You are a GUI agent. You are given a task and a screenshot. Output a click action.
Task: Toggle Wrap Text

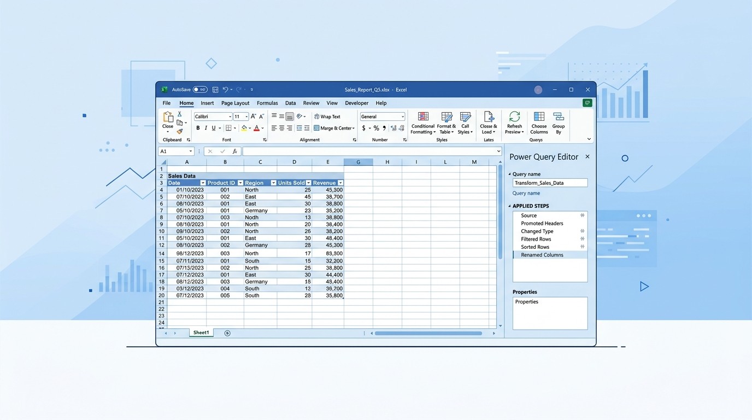tap(327, 116)
